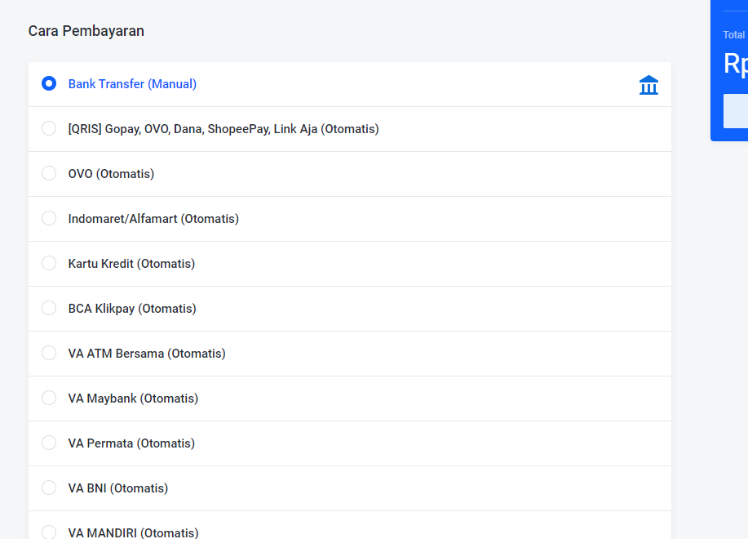This screenshot has width=748, height=539.
Task: Click the Bank Transfer (Manual) label text
Action: tap(132, 84)
